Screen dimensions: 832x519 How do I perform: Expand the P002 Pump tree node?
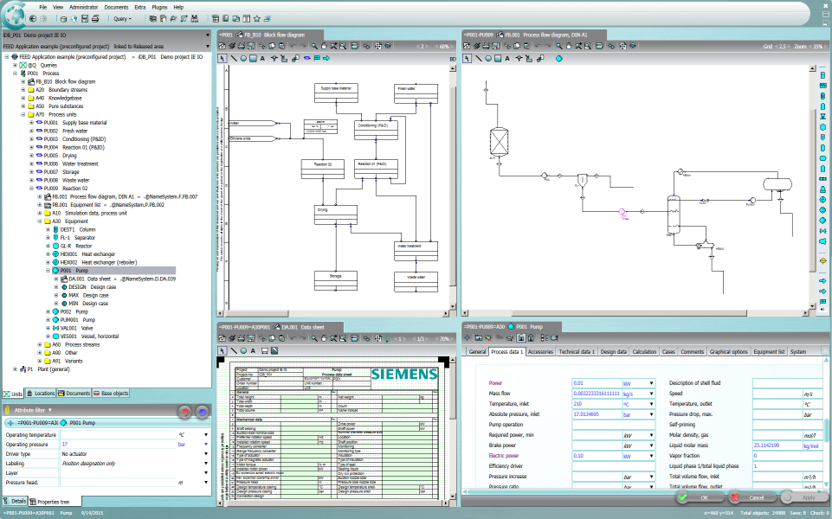(x=48, y=311)
